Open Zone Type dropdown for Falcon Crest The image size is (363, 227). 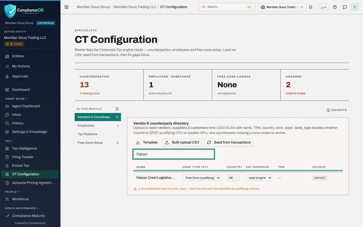point(201,178)
